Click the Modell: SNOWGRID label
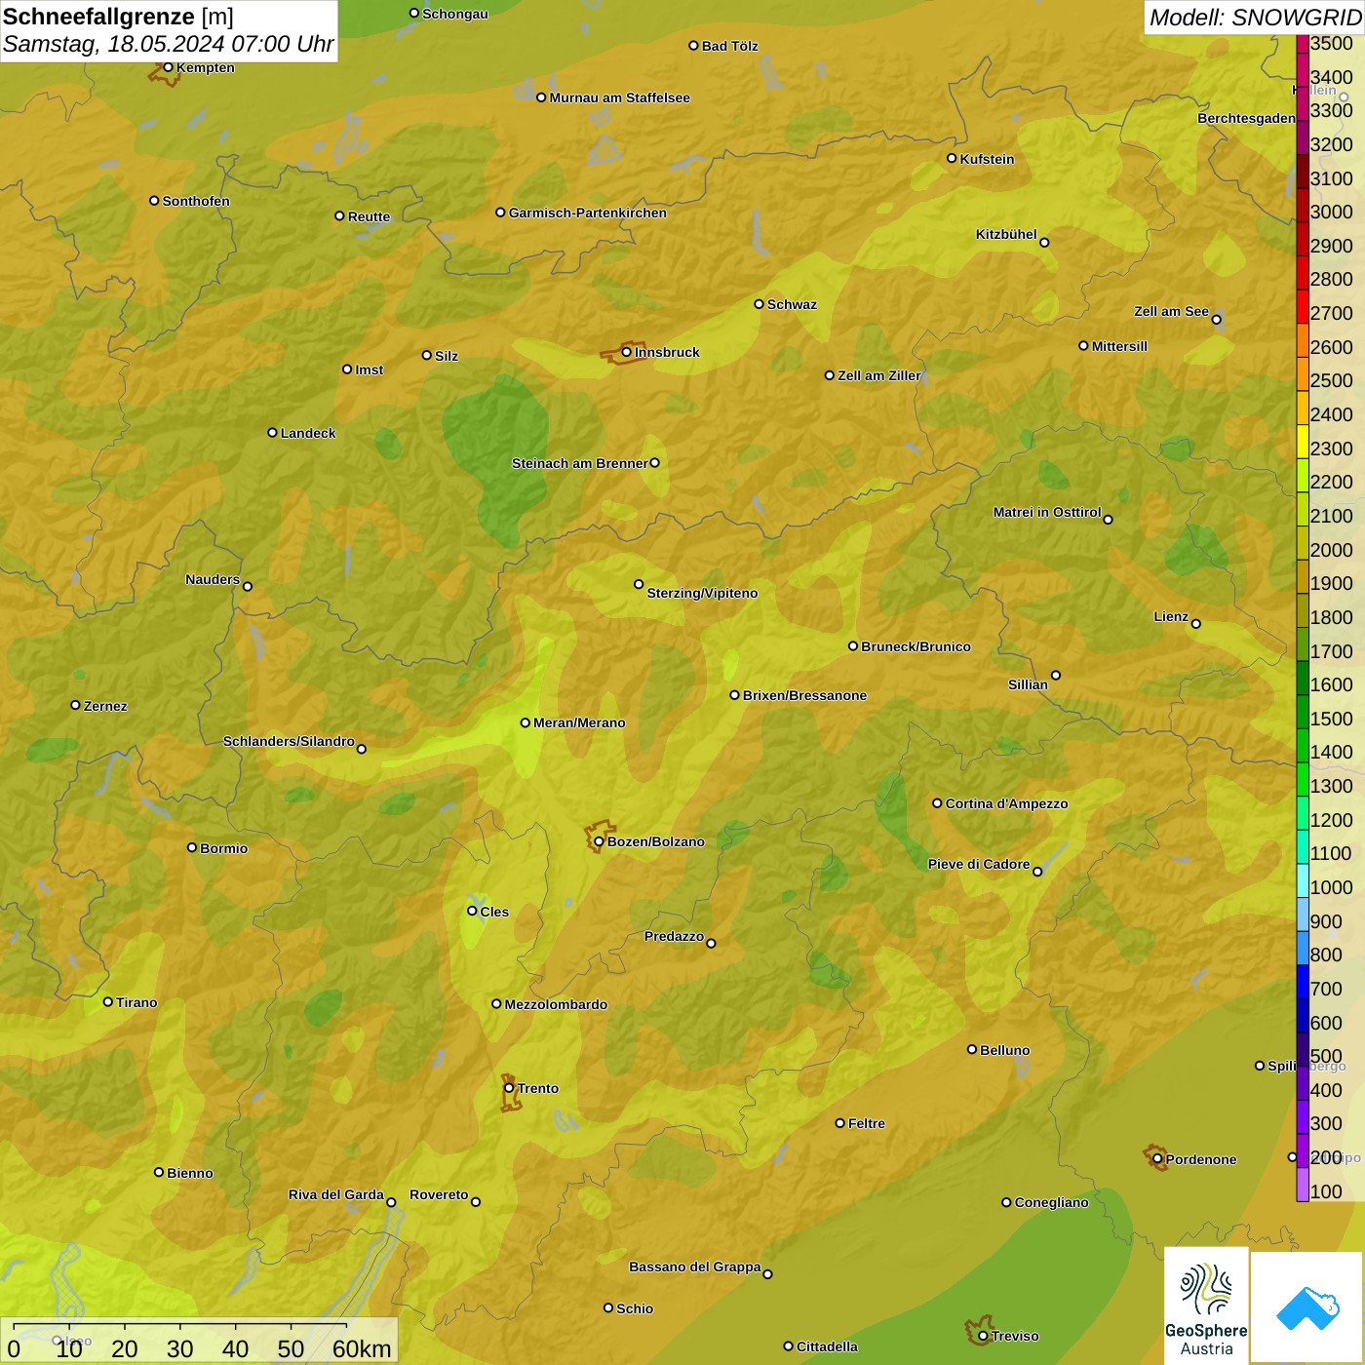This screenshot has width=1365, height=1365. [x=1255, y=18]
